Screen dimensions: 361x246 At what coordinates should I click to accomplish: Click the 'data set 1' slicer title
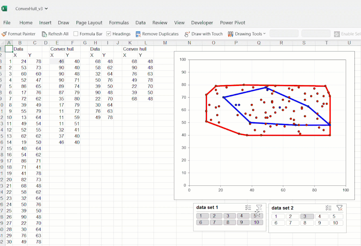(207, 207)
